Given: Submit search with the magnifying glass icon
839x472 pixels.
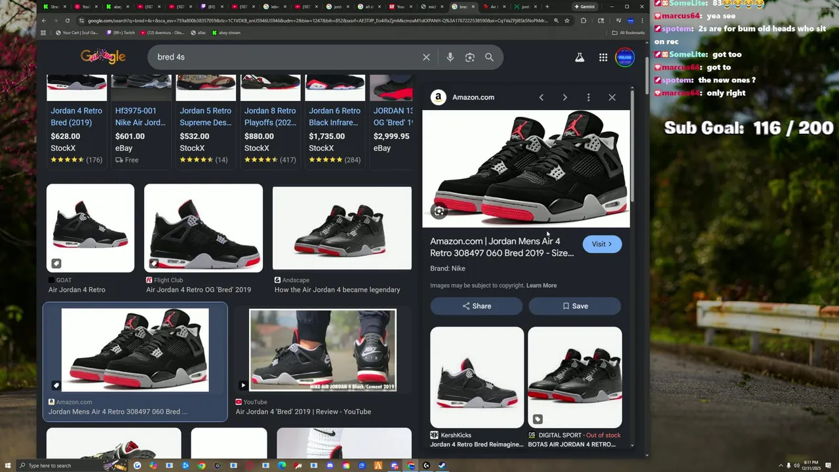Looking at the screenshot, I should pos(489,57).
